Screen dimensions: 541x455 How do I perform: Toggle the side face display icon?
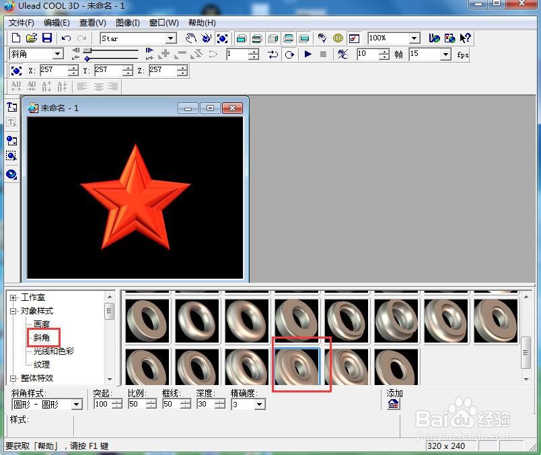(273, 38)
